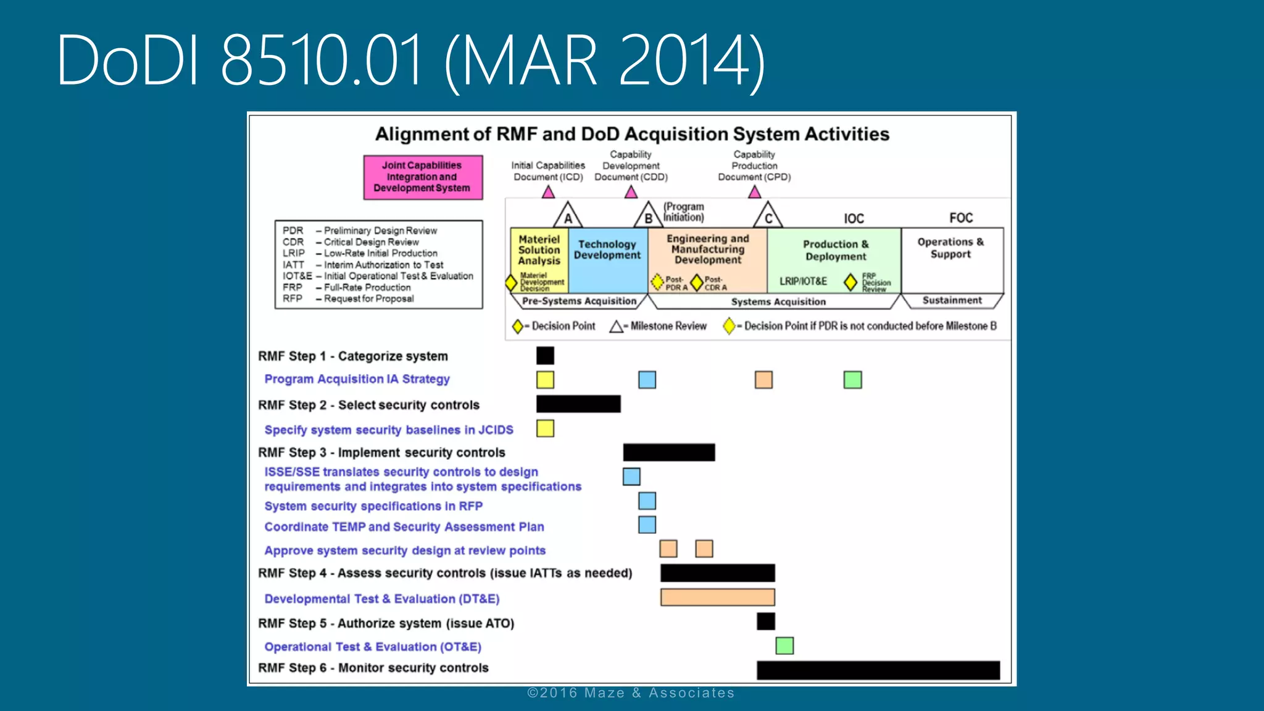The width and height of the screenshot is (1264, 711).
Task: Click the FRP Decision Review diamond
Action: [x=850, y=282]
